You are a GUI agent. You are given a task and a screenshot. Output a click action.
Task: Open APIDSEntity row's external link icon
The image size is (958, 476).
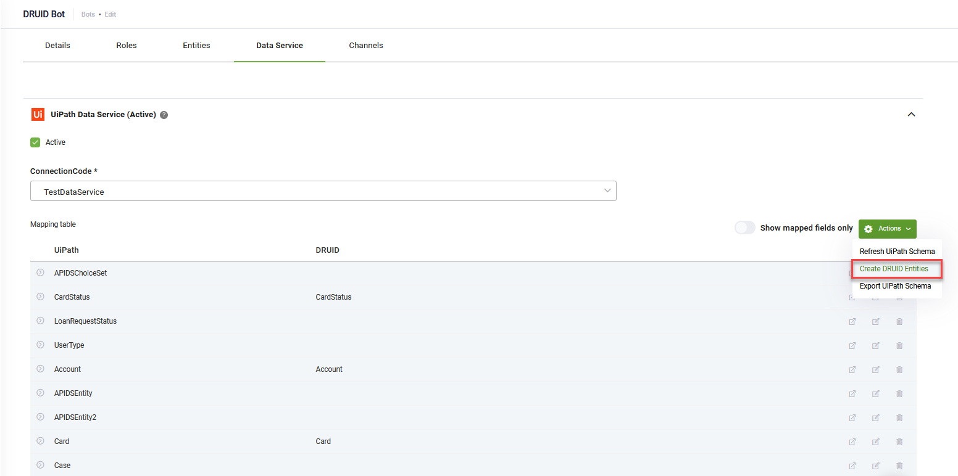[x=852, y=393]
